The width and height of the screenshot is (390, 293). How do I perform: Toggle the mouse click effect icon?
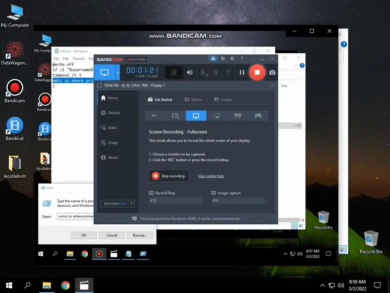click(216, 72)
